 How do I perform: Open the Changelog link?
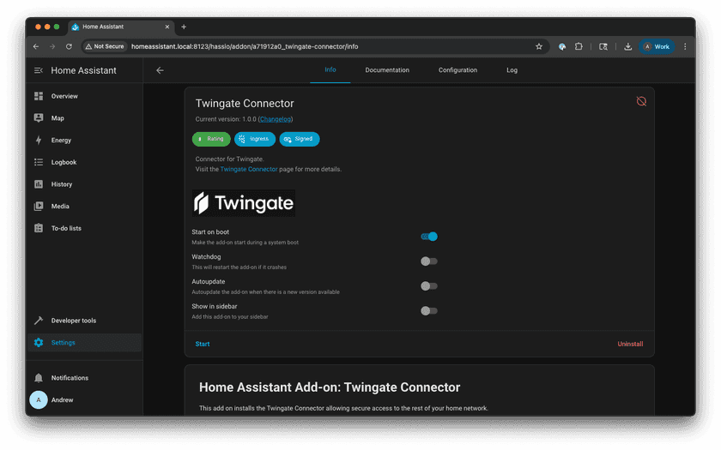275,119
